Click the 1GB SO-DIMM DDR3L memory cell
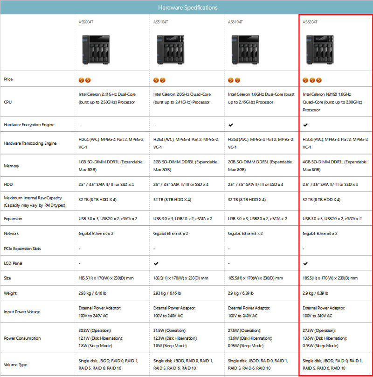Screen dimensions: 373x377 coord(111,166)
